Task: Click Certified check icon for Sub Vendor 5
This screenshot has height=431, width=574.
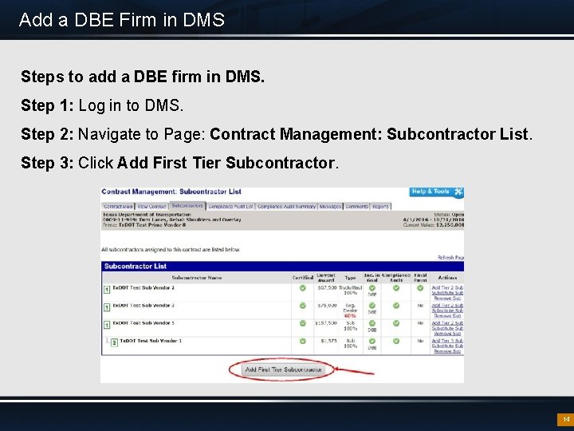Action: click(303, 323)
